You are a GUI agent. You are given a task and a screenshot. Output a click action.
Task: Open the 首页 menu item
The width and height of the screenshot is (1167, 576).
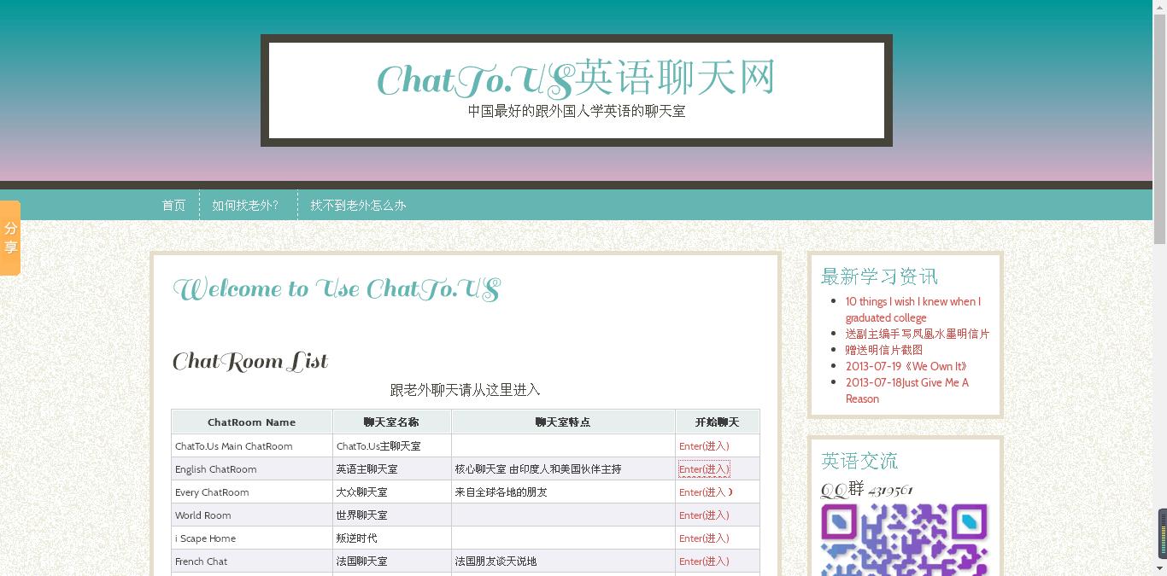[x=173, y=205]
